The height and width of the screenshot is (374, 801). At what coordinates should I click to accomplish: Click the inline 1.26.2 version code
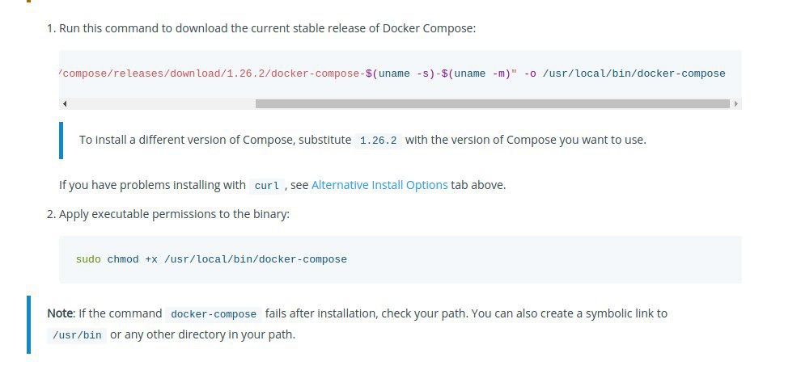pyautogui.click(x=378, y=141)
